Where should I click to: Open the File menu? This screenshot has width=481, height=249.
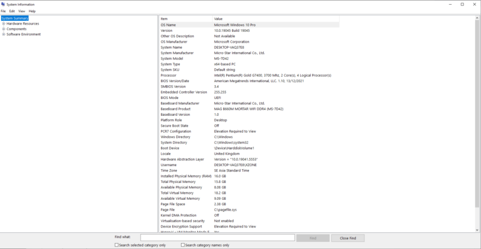point(4,11)
